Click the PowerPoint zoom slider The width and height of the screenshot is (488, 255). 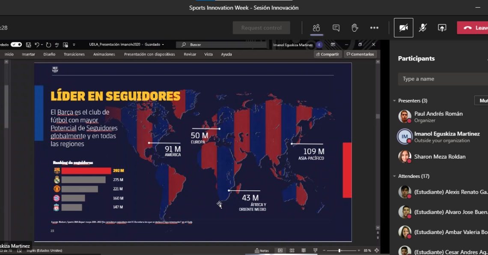point(339,250)
